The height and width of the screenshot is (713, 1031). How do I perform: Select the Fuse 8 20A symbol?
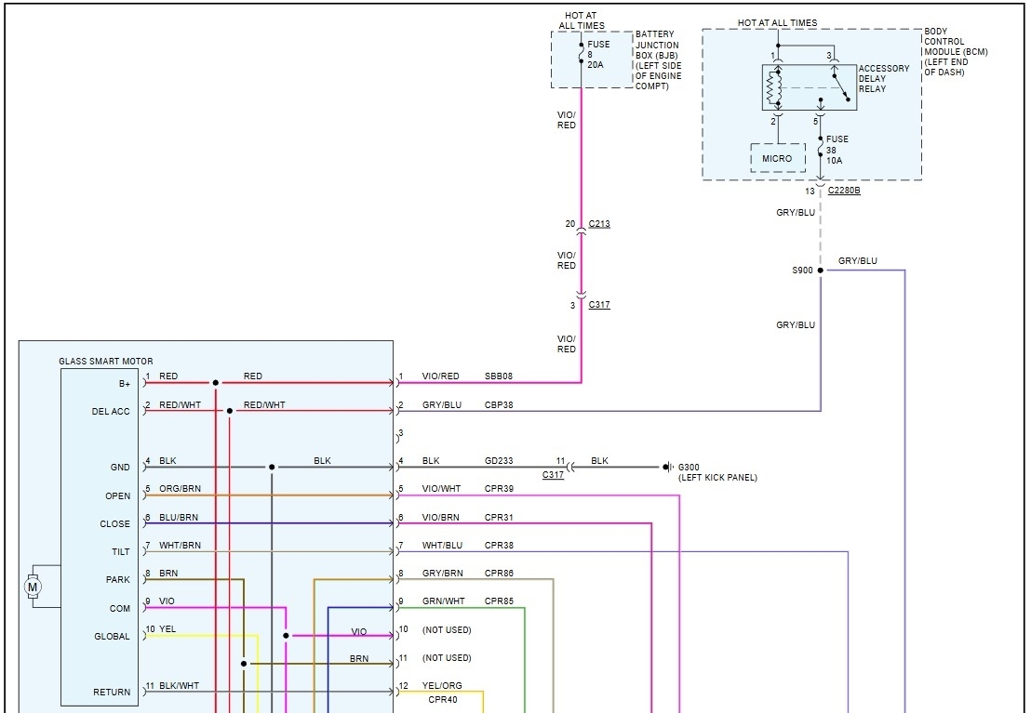[582, 54]
